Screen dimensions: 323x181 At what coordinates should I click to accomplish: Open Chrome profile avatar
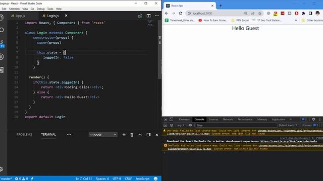click(x=317, y=14)
